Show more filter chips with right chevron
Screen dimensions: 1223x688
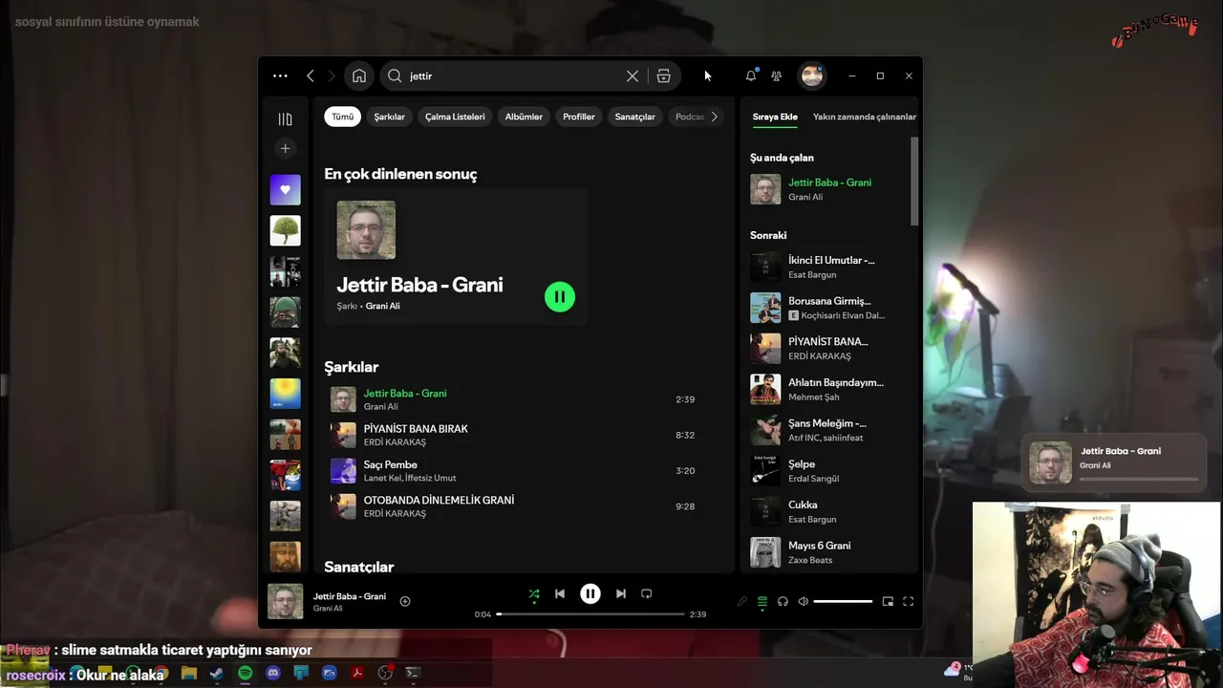tap(714, 117)
